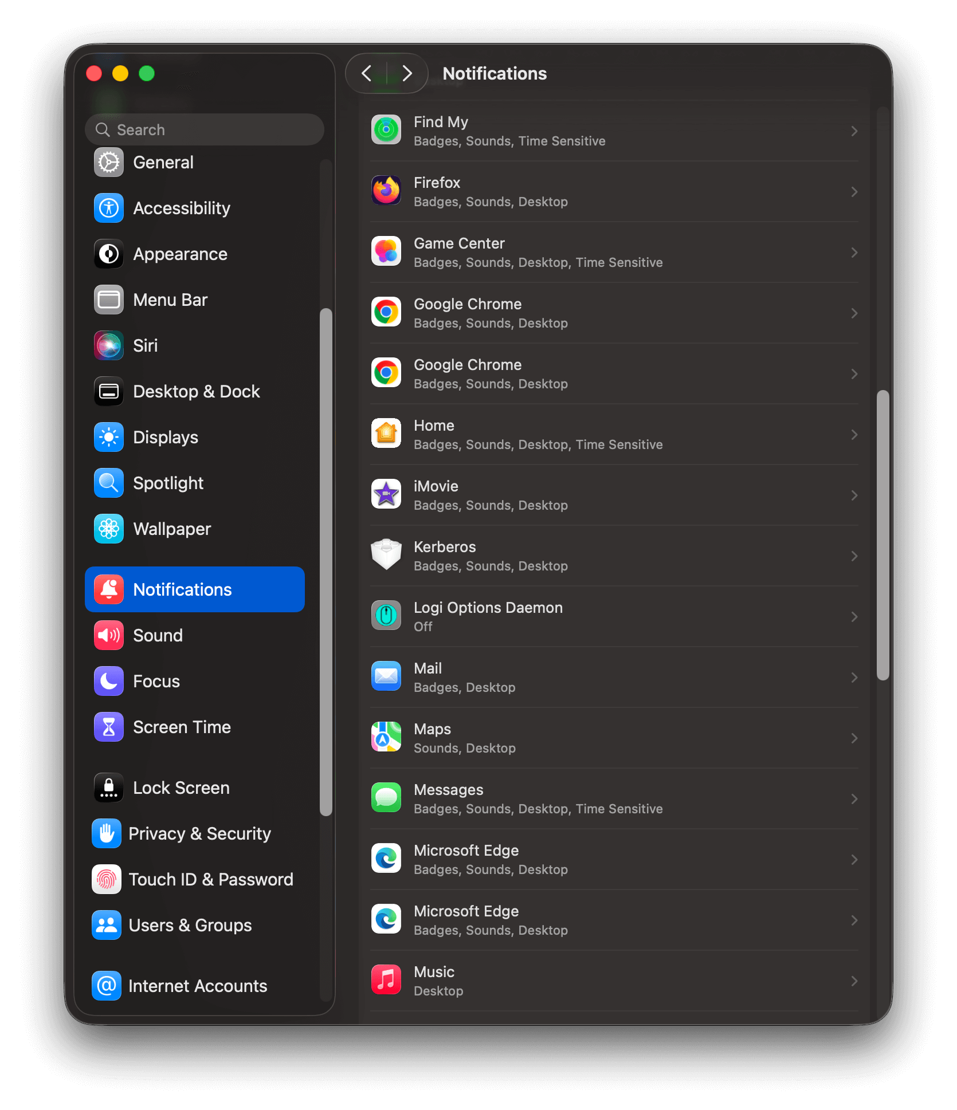
Task: Click 'Desktop' under Music
Action: pyautogui.click(x=438, y=991)
